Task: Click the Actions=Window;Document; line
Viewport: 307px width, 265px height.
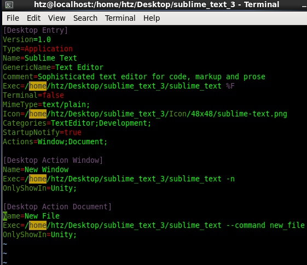Action: (x=55, y=142)
